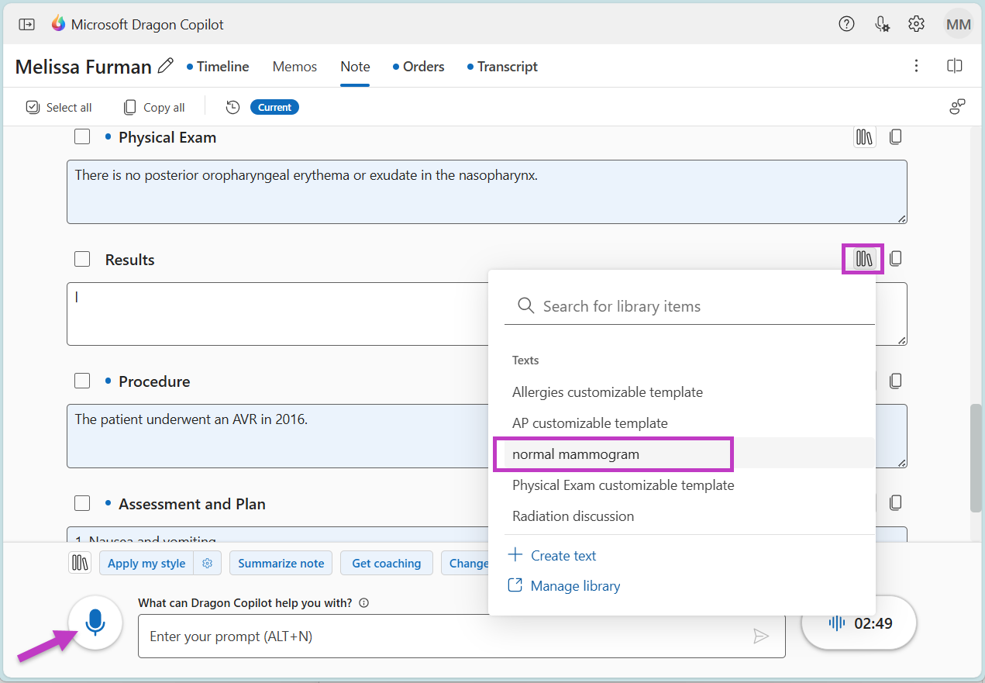The height and width of the screenshot is (683, 985).
Task: Click the partially hidden Change button
Action: pos(466,564)
